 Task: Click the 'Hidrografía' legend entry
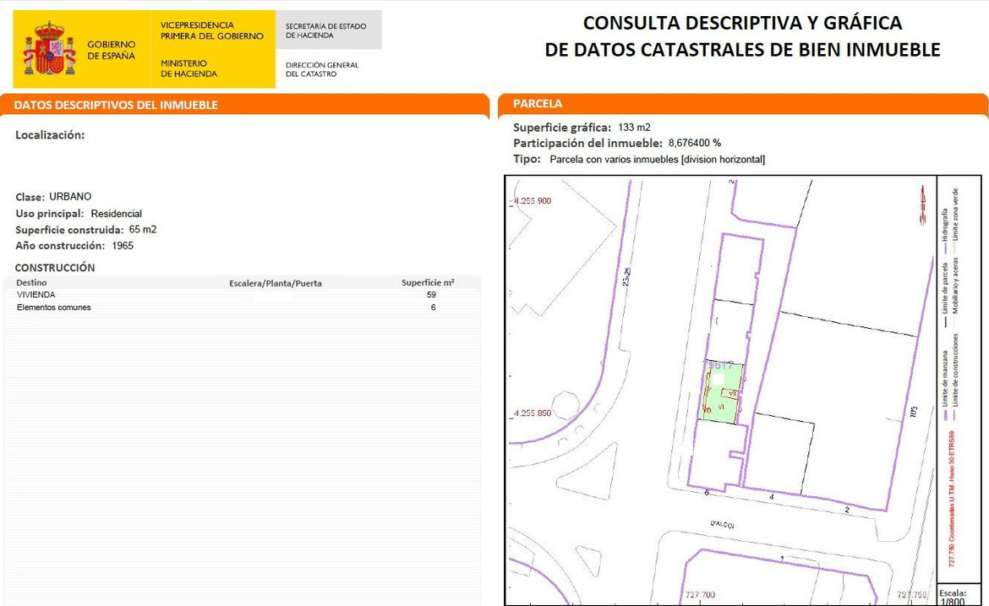[945, 225]
